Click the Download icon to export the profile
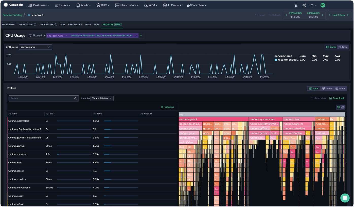This screenshot has height=207, width=354. tap(337, 98)
